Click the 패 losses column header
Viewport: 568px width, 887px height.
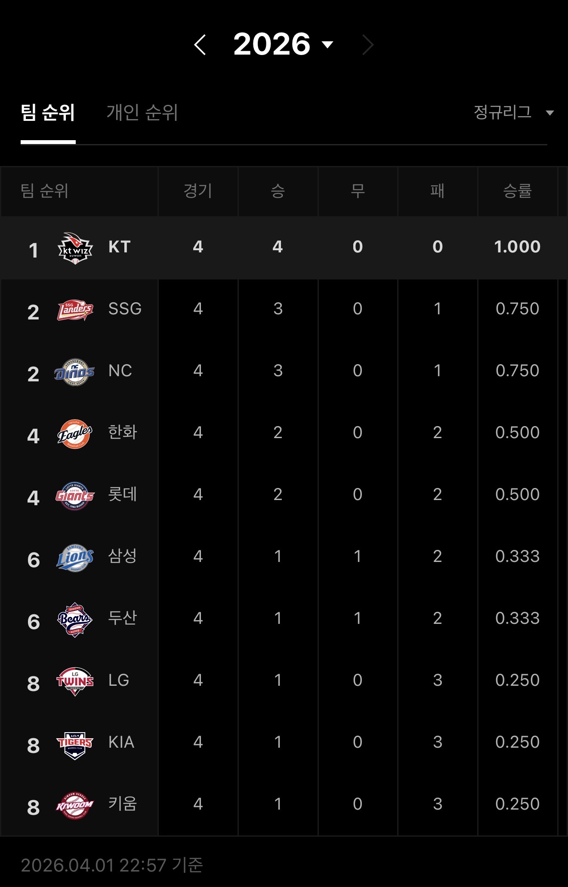pyautogui.click(x=438, y=191)
